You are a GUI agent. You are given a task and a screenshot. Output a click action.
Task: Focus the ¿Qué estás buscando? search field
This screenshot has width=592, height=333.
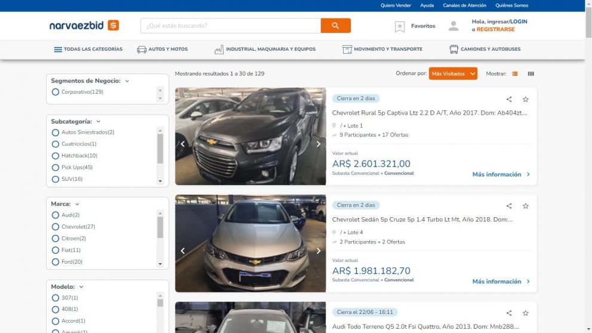tap(231, 26)
